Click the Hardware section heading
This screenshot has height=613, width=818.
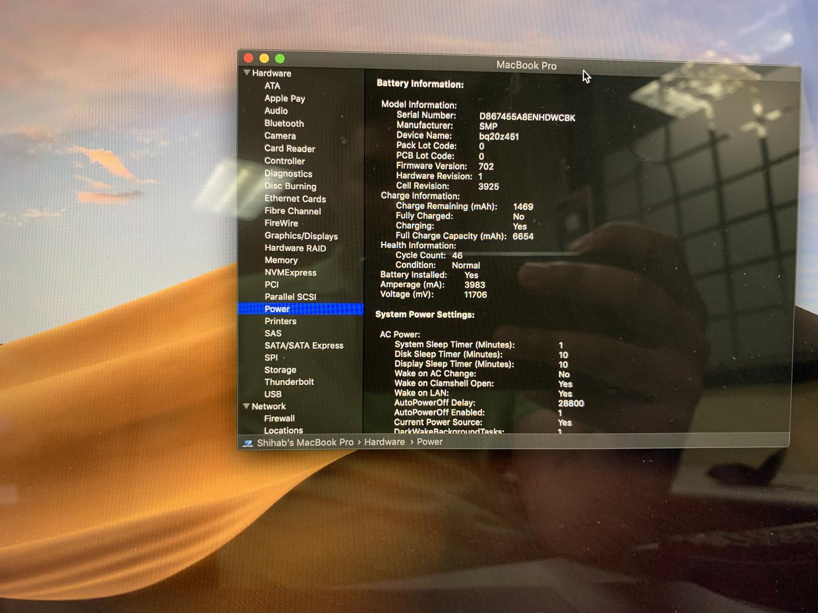(x=272, y=73)
